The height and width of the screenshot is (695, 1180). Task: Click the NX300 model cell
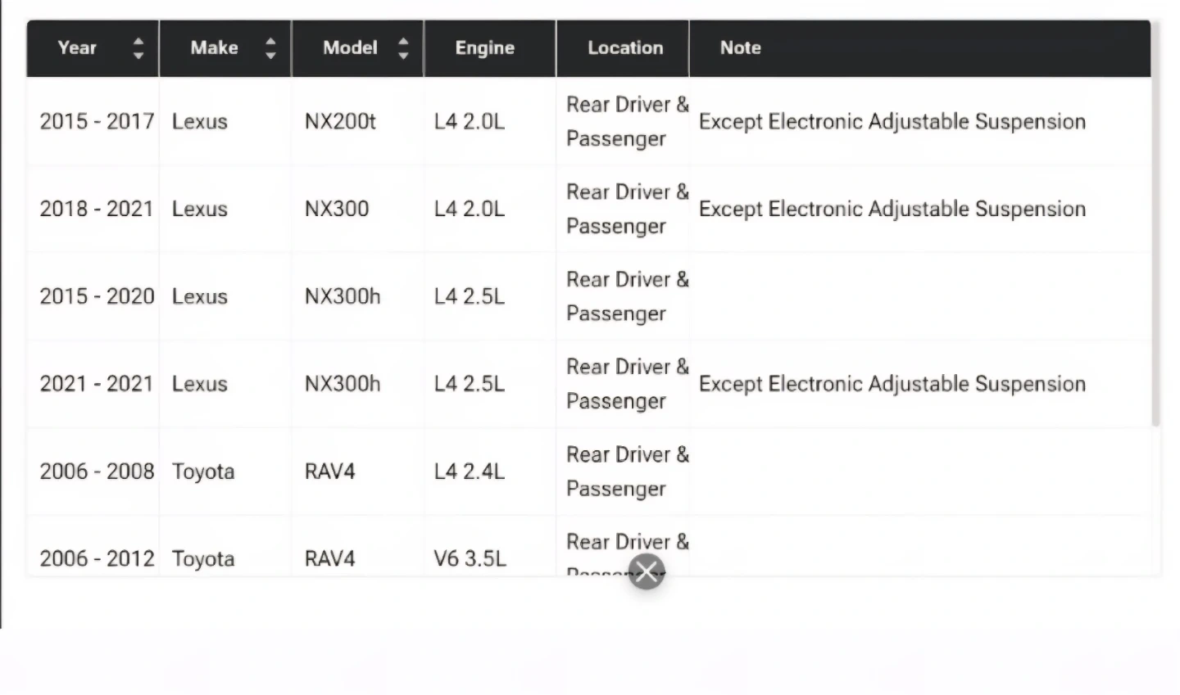337,210
